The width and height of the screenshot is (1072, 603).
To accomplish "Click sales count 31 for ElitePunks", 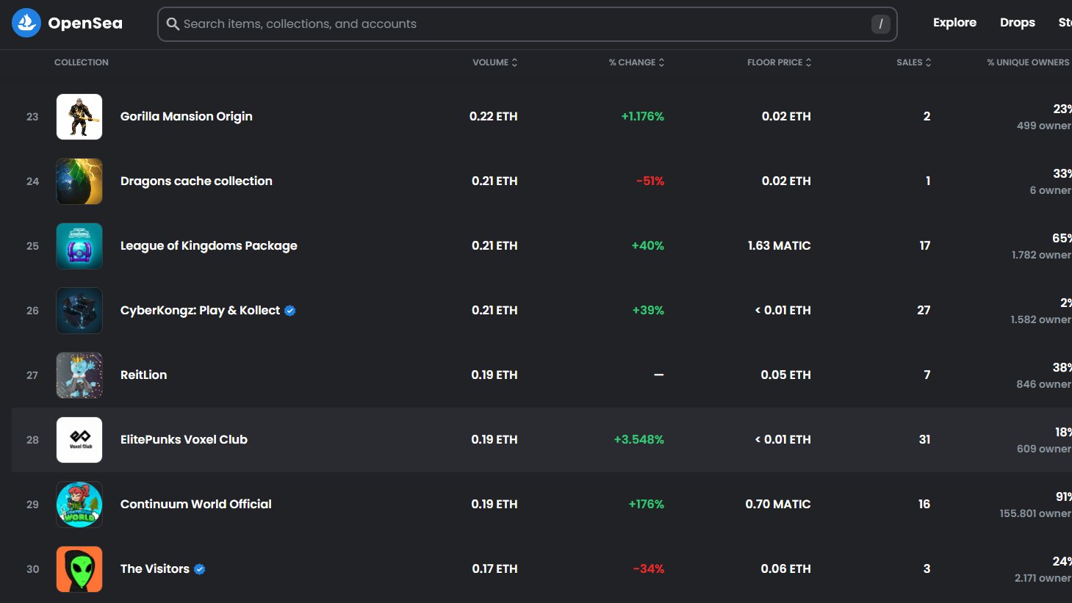I will click(924, 439).
